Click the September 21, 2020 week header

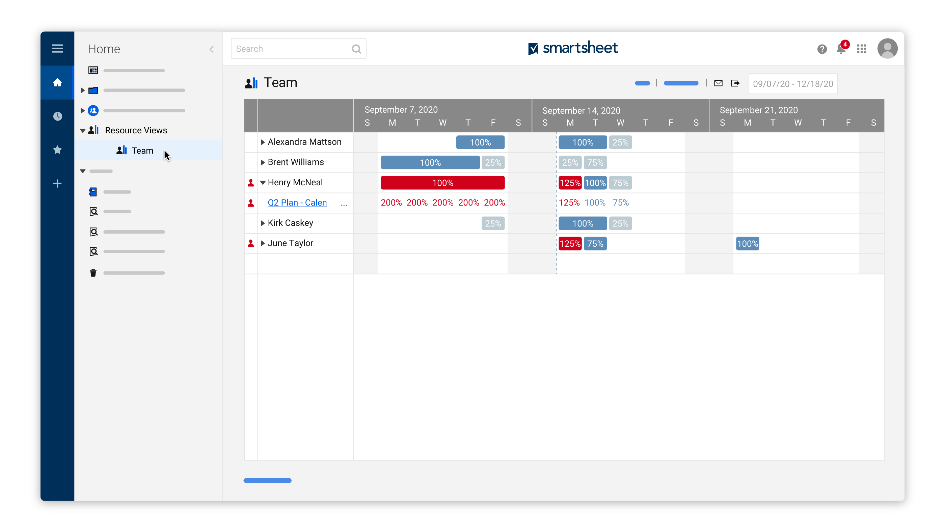(759, 110)
